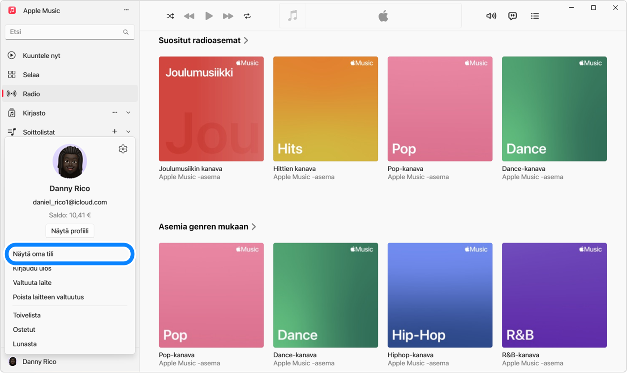Click the Hiphop-kanava title
This screenshot has width=627, height=373.
(x=411, y=355)
